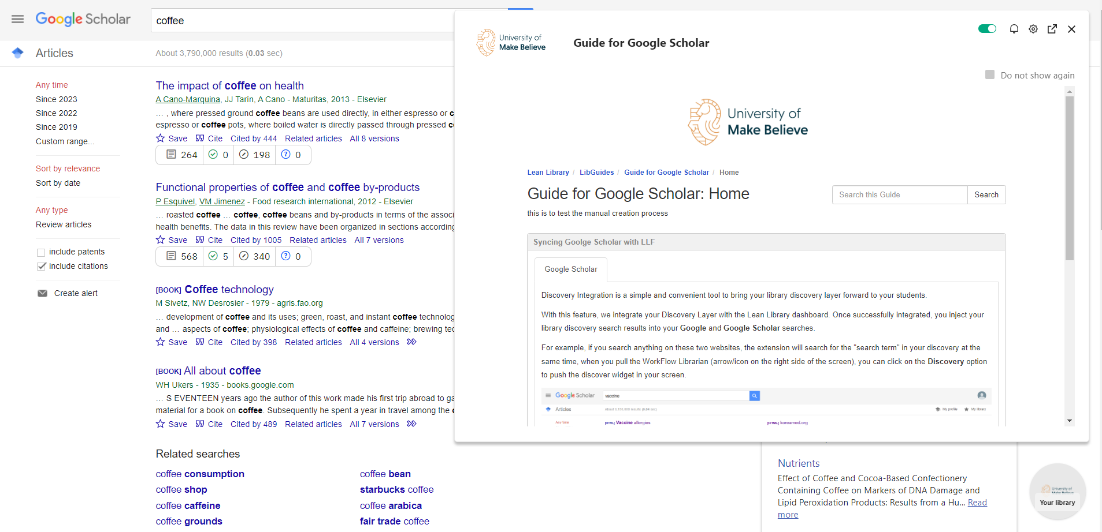
Task: Click contrasting citations question icon in first result
Action: [x=286, y=154]
